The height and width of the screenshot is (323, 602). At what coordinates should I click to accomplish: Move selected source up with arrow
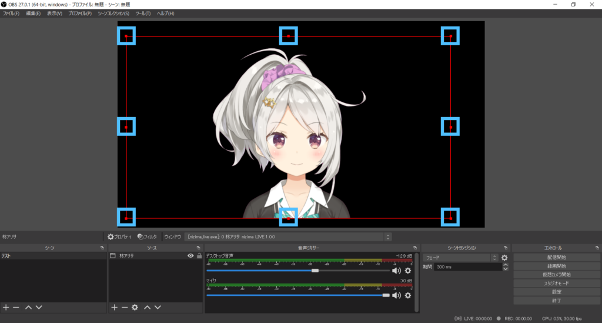(x=148, y=307)
